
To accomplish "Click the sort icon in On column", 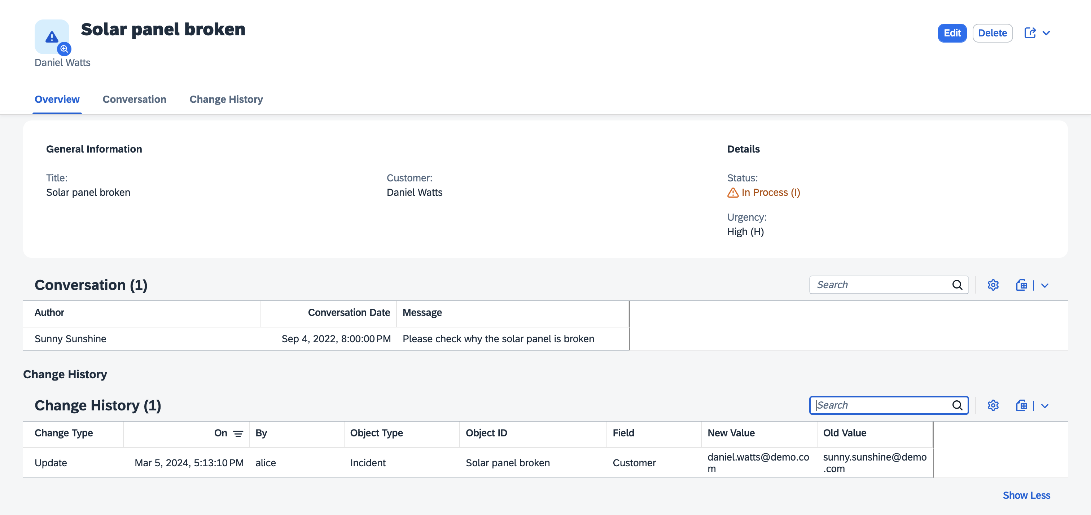I will (x=238, y=433).
